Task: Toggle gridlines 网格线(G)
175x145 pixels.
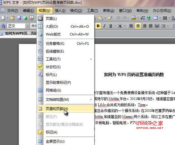Action: point(66,90)
